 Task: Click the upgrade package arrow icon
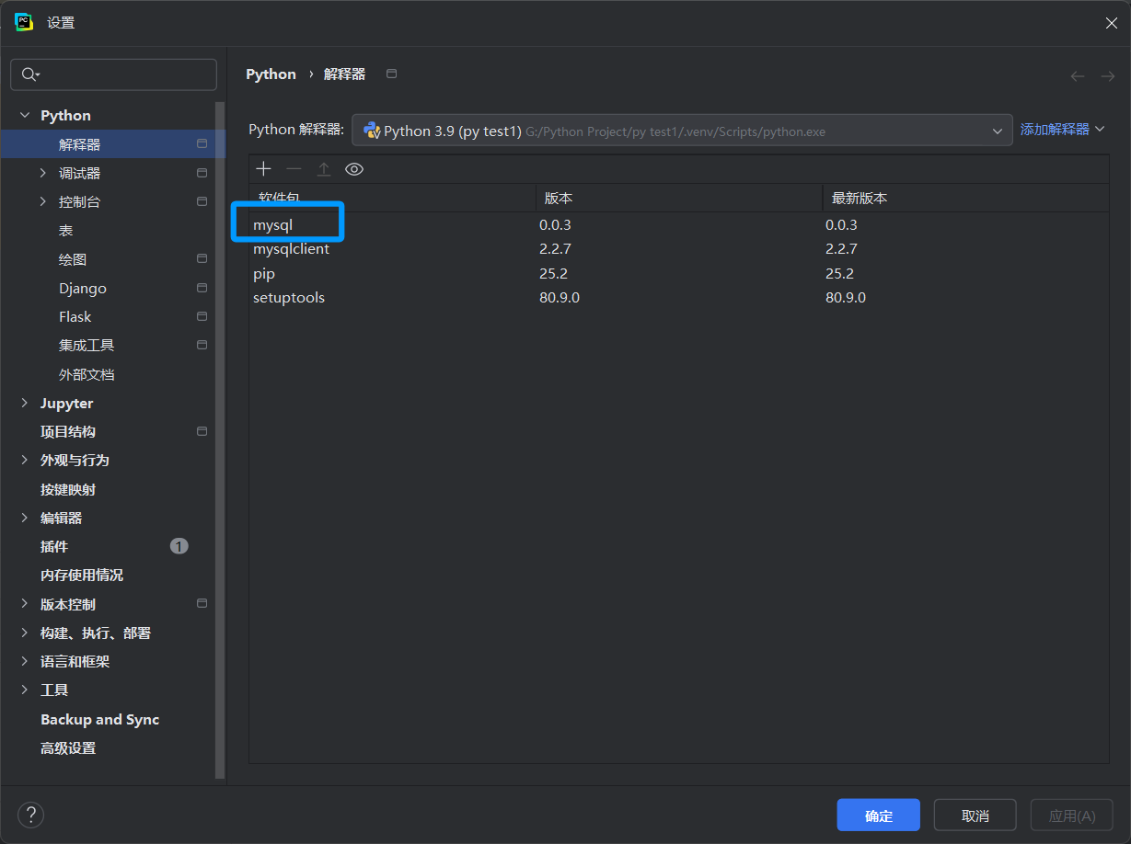point(323,169)
